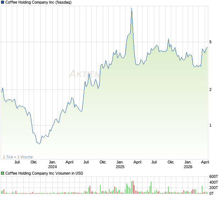Click the '2025' year label on the time axis

(120, 167)
